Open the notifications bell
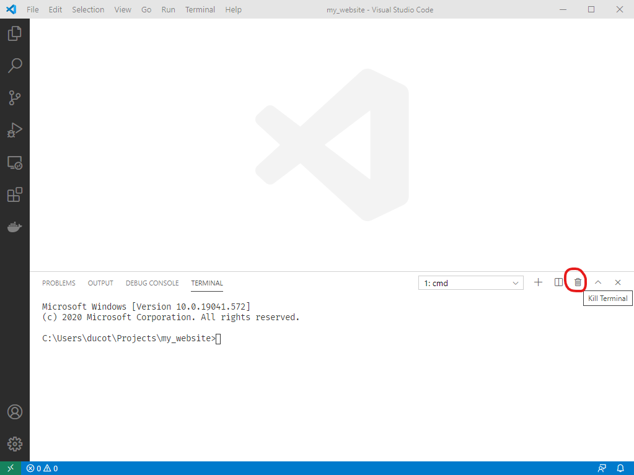The width and height of the screenshot is (634, 475). 620,468
